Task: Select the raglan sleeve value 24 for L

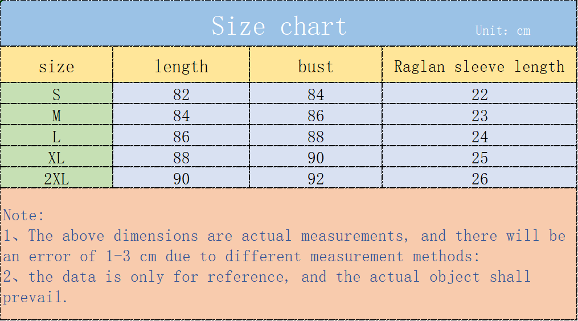Action: (479, 137)
